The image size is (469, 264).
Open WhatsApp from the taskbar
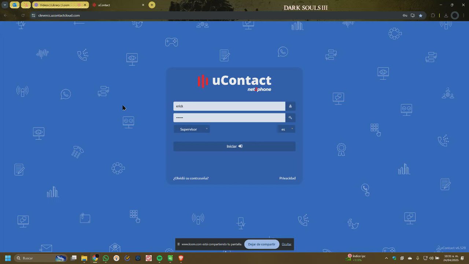[106, 258]
